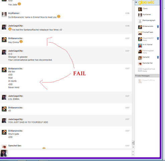This screenshot has height=161, width=165.
Task: Click Brittanarocks avatar in user list
Action: coord(140,27)
